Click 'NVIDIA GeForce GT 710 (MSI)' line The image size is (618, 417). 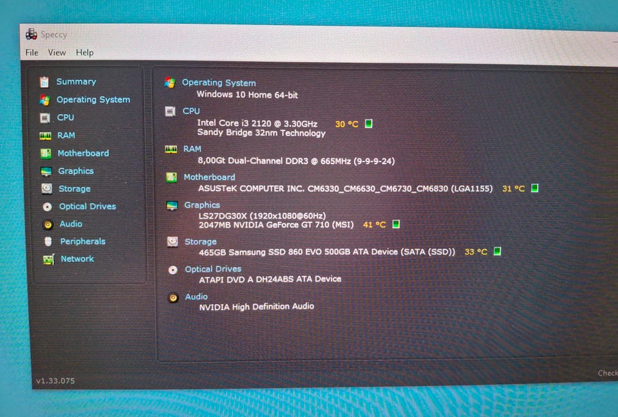click(x=276, y=225)
